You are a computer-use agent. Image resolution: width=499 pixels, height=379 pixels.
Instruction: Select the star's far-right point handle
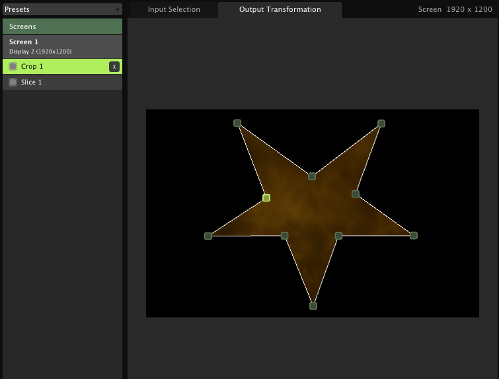[414, 235]
